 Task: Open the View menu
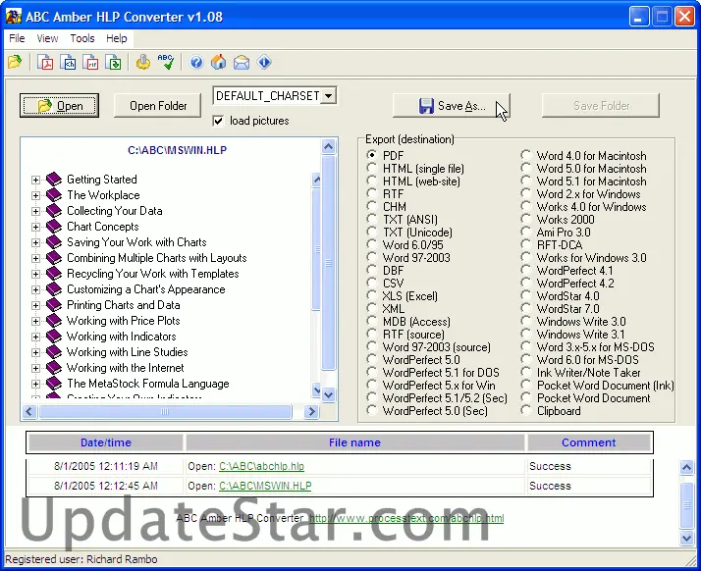point(47,38)
